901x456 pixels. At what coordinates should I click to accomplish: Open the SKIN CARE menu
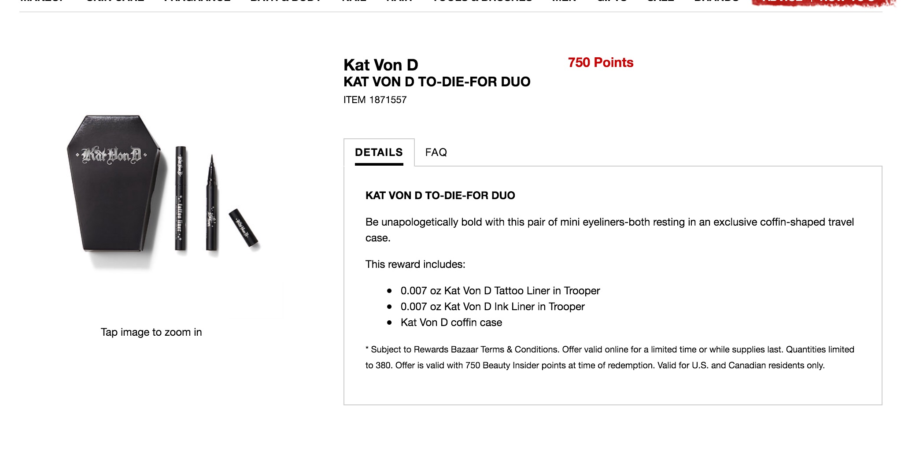pyautogui.click(x=115, y=4)
